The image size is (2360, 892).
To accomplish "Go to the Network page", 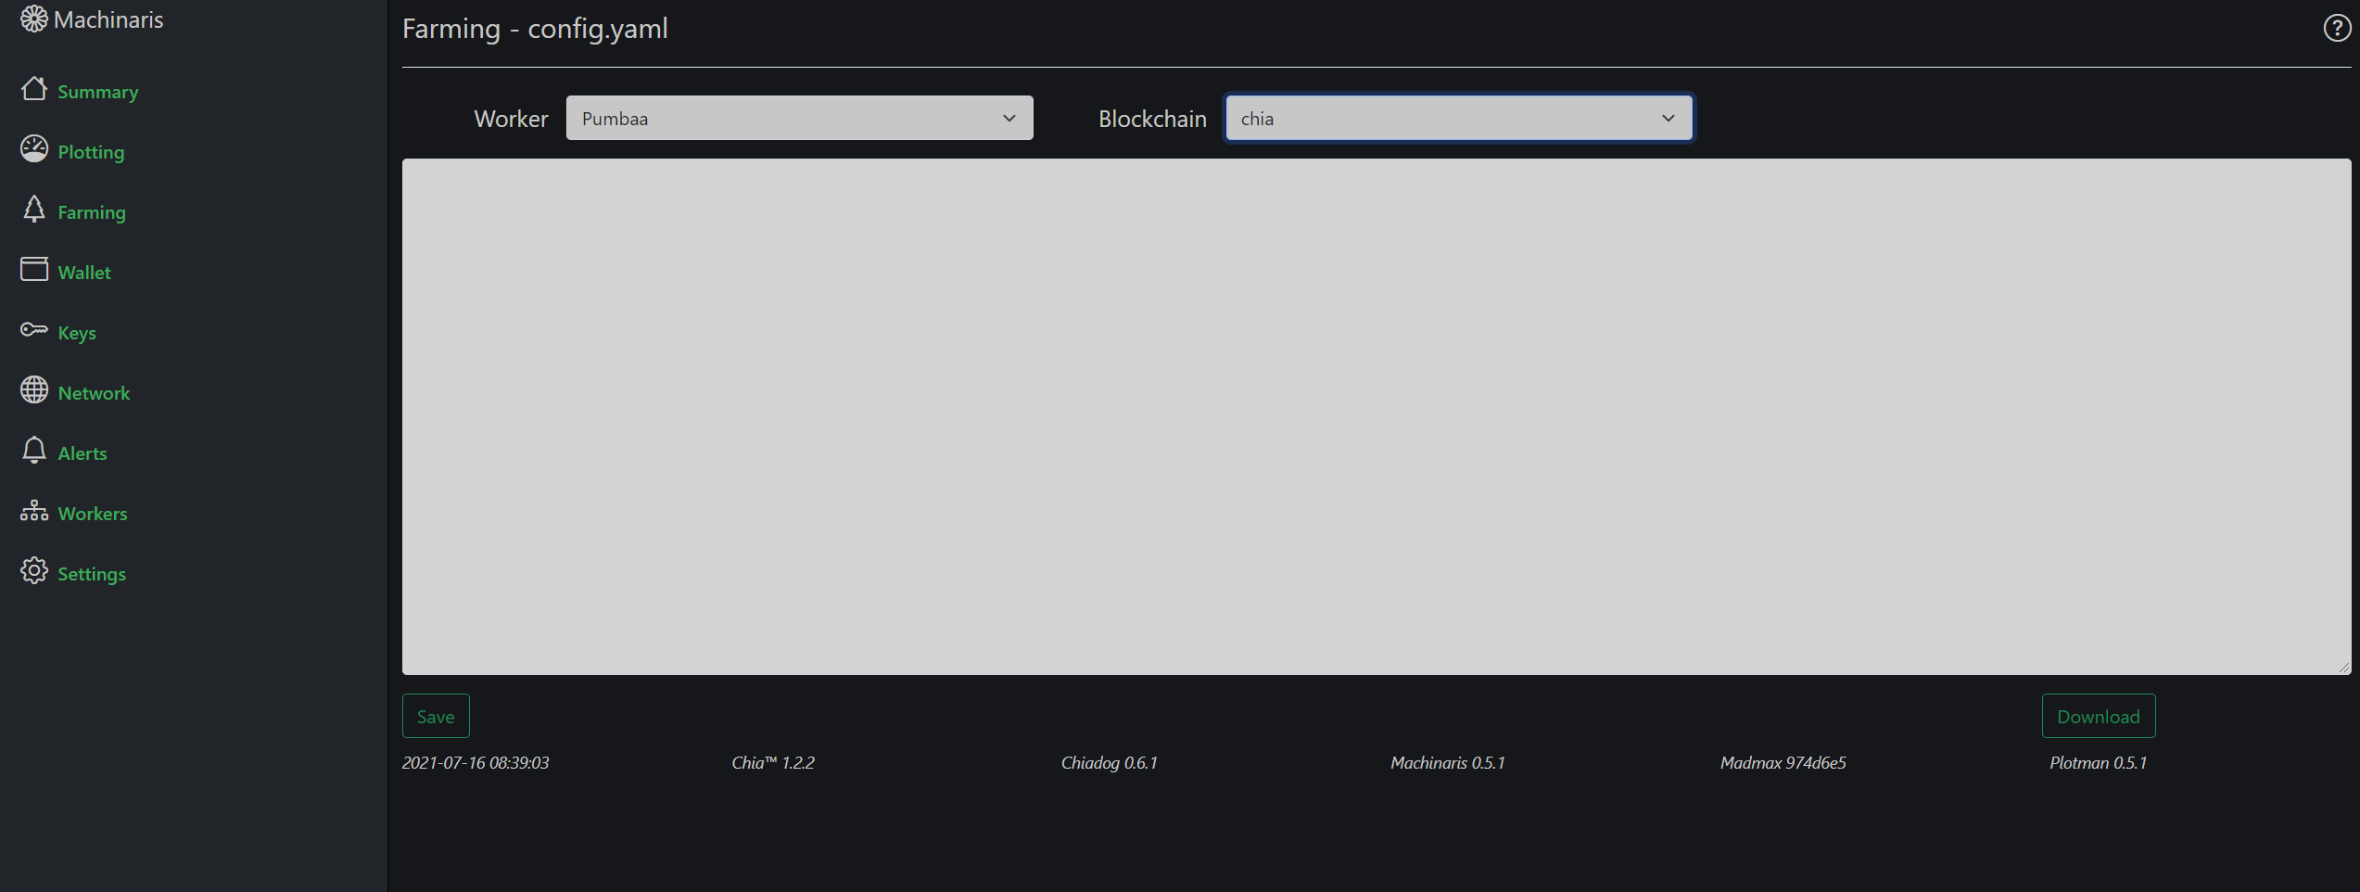I will pyautogui.click(x=94, y=393).
